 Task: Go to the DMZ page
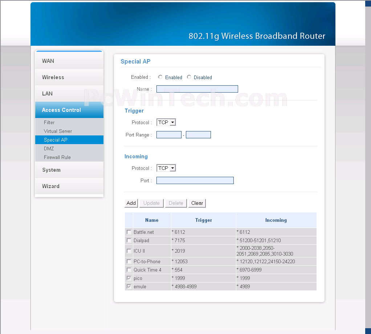pos(69,148)
